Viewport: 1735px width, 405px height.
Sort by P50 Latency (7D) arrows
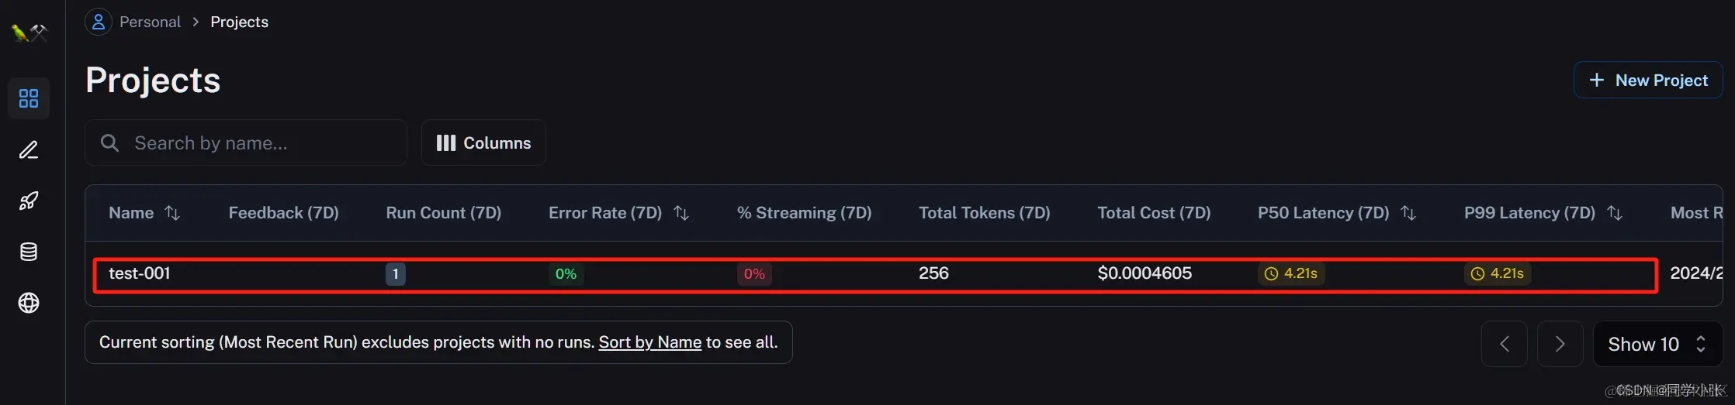point(1408,213)
